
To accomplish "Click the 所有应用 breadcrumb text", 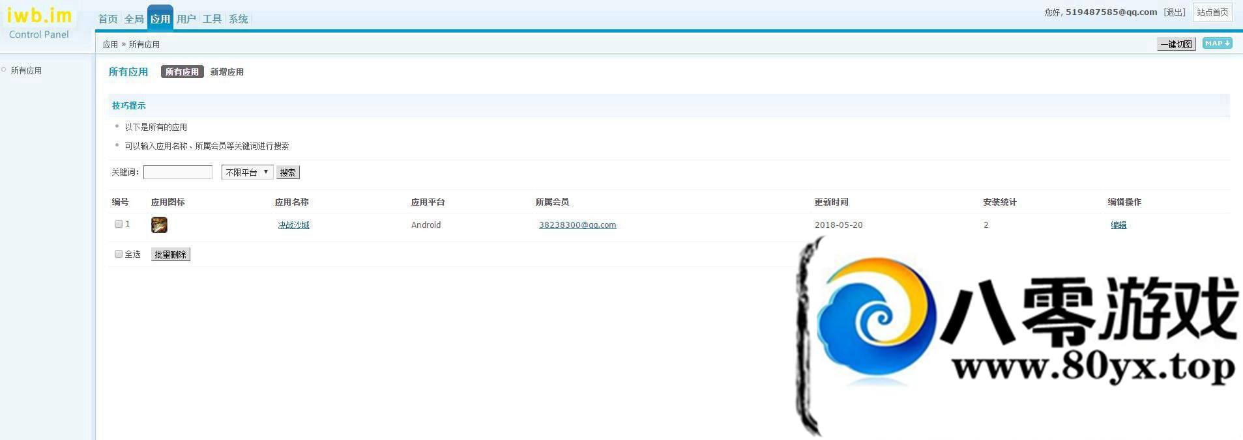I will [x=144, y=44].
